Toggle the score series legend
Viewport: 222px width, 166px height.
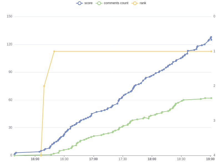click(x=84, y=3)
